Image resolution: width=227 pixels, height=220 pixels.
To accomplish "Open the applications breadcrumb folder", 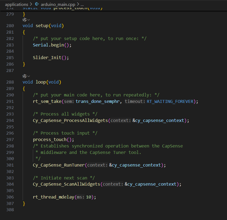I will tap(16, 5).
